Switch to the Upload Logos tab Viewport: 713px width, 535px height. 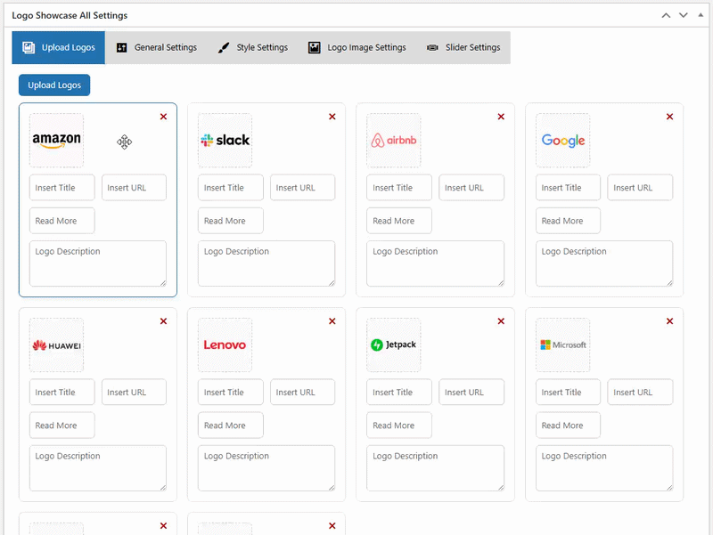pos(59,48)
